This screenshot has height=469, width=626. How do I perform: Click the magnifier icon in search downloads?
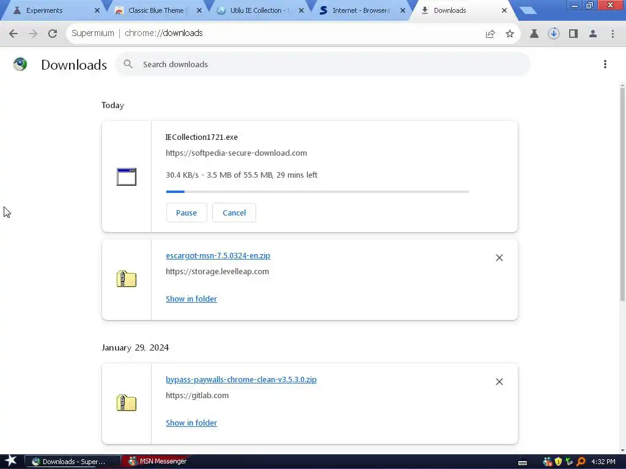point(128,64)
